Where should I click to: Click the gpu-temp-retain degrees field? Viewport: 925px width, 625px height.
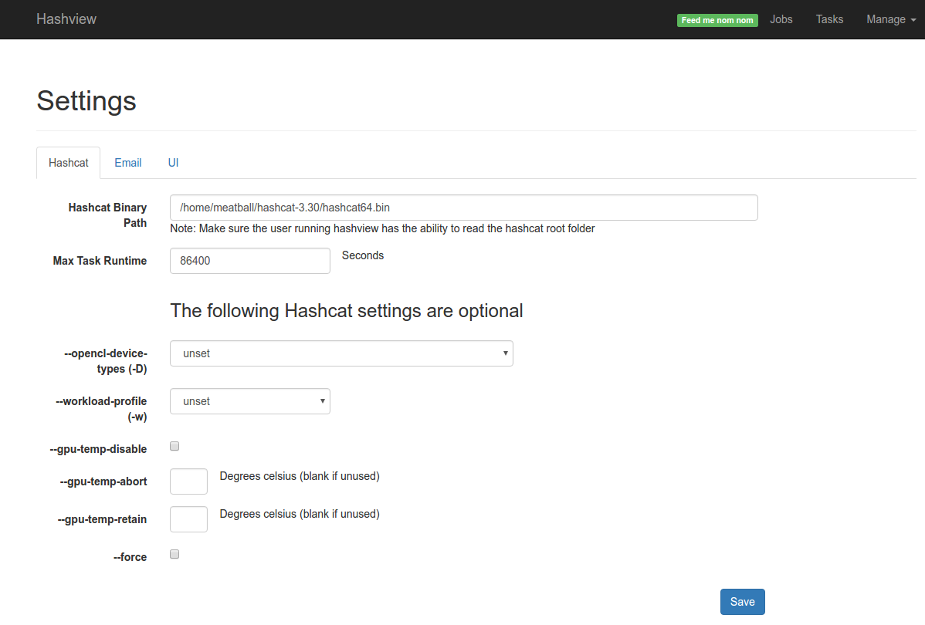coord(188,519)
